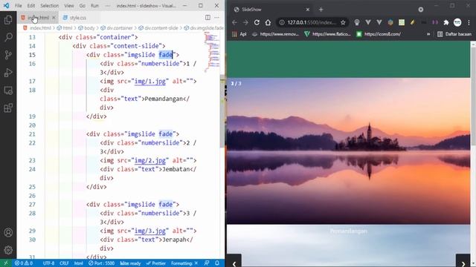This screenshot has width=476, height=267.
Task: Open the Manage gear in activity bar
Action: (x=8, y=250)
